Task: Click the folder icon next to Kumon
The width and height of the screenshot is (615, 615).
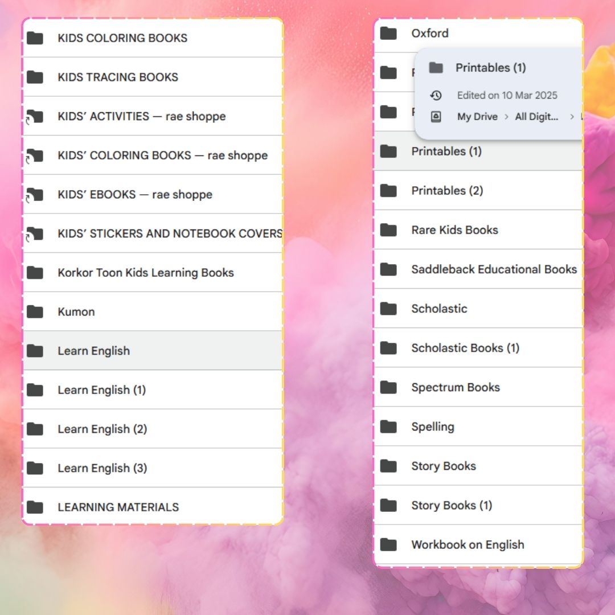Action: point(35,312)
